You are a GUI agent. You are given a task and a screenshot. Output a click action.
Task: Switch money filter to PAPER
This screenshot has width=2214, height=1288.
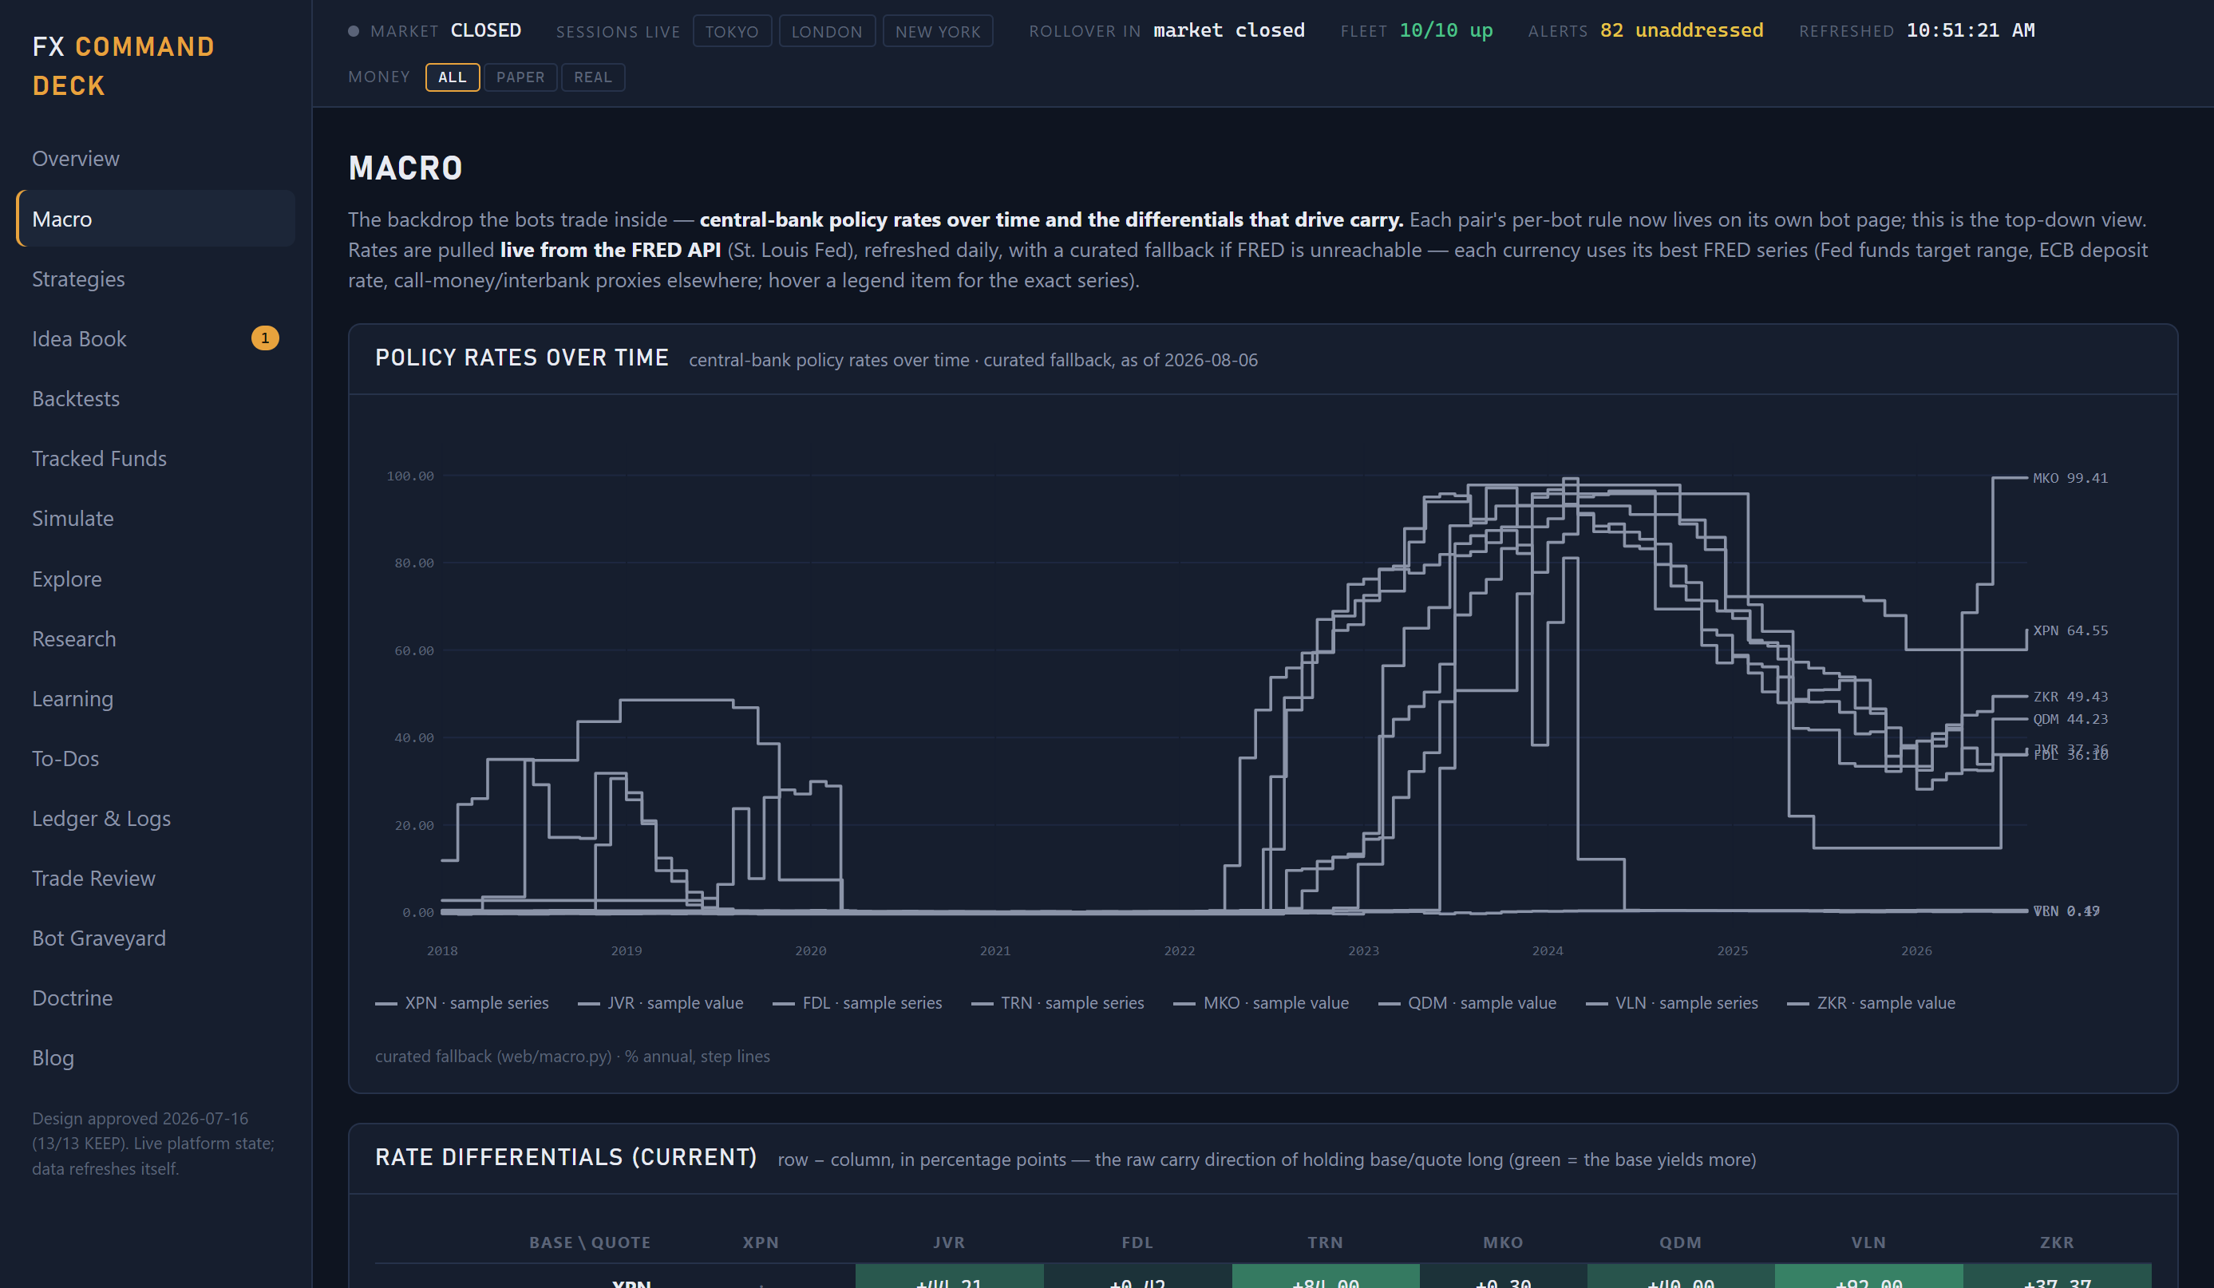point(520,77)
